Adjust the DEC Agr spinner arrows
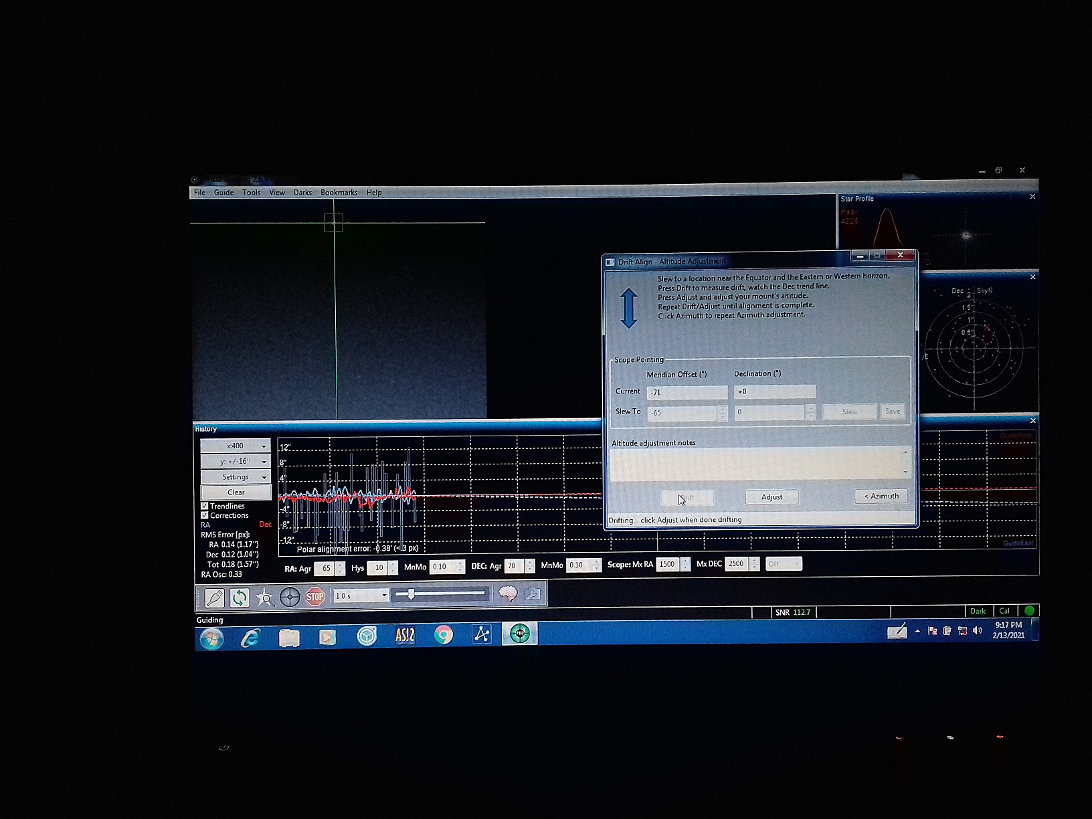Viewport: 1092px width, 819px height. pos(530,566)
